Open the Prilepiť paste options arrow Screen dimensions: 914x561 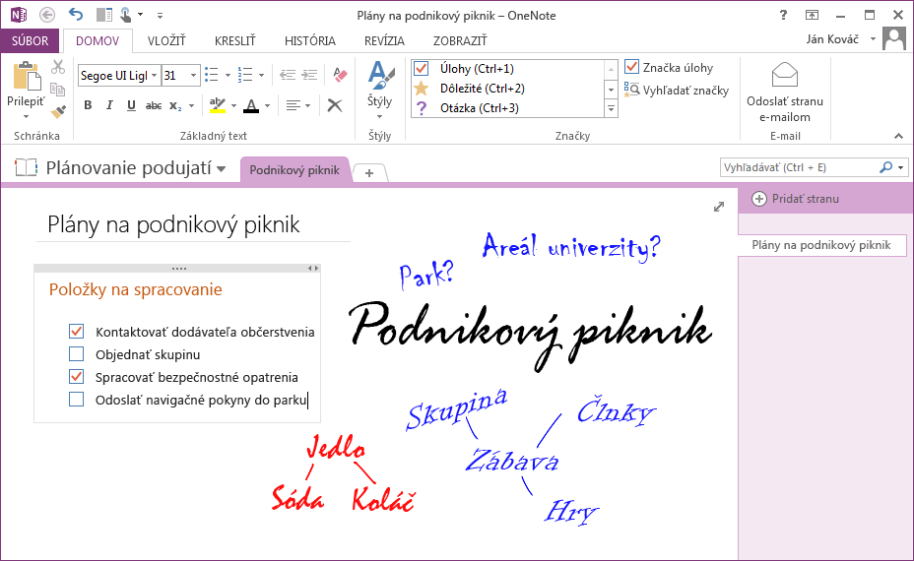pos(27,116)
